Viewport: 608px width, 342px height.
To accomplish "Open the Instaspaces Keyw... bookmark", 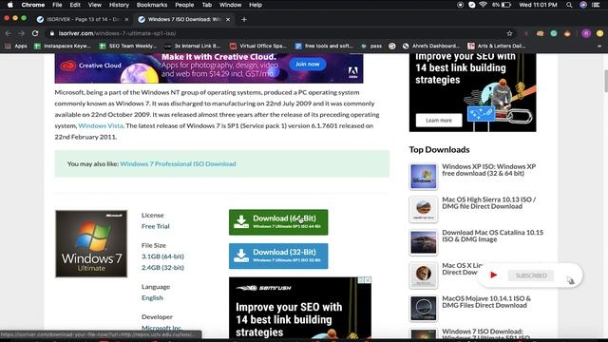I will tap(63, 46).
